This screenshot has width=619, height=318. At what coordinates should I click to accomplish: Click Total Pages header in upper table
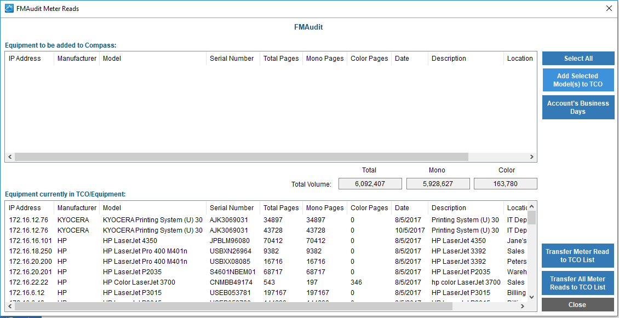pyautogui.click(x=281, y=59)
